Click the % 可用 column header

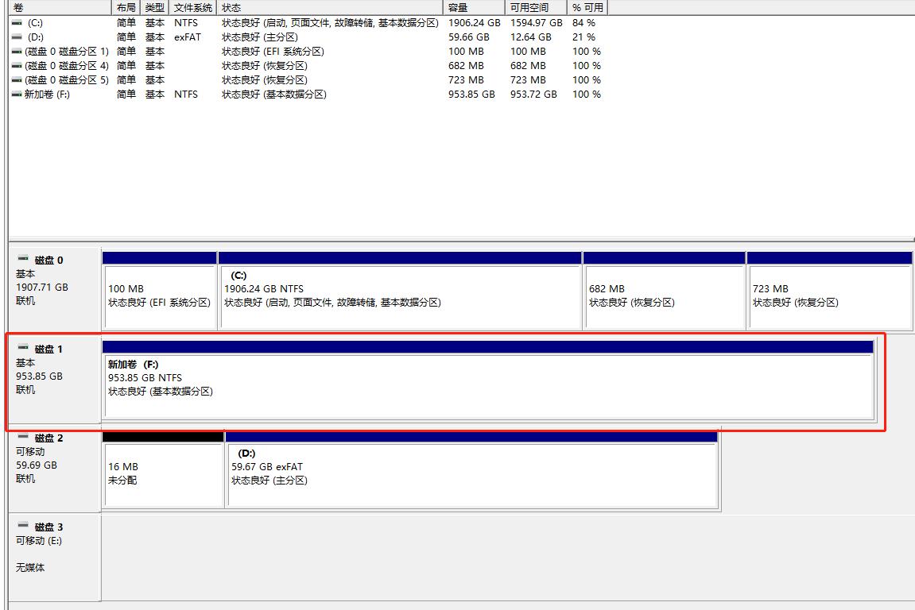coord(586,7)
